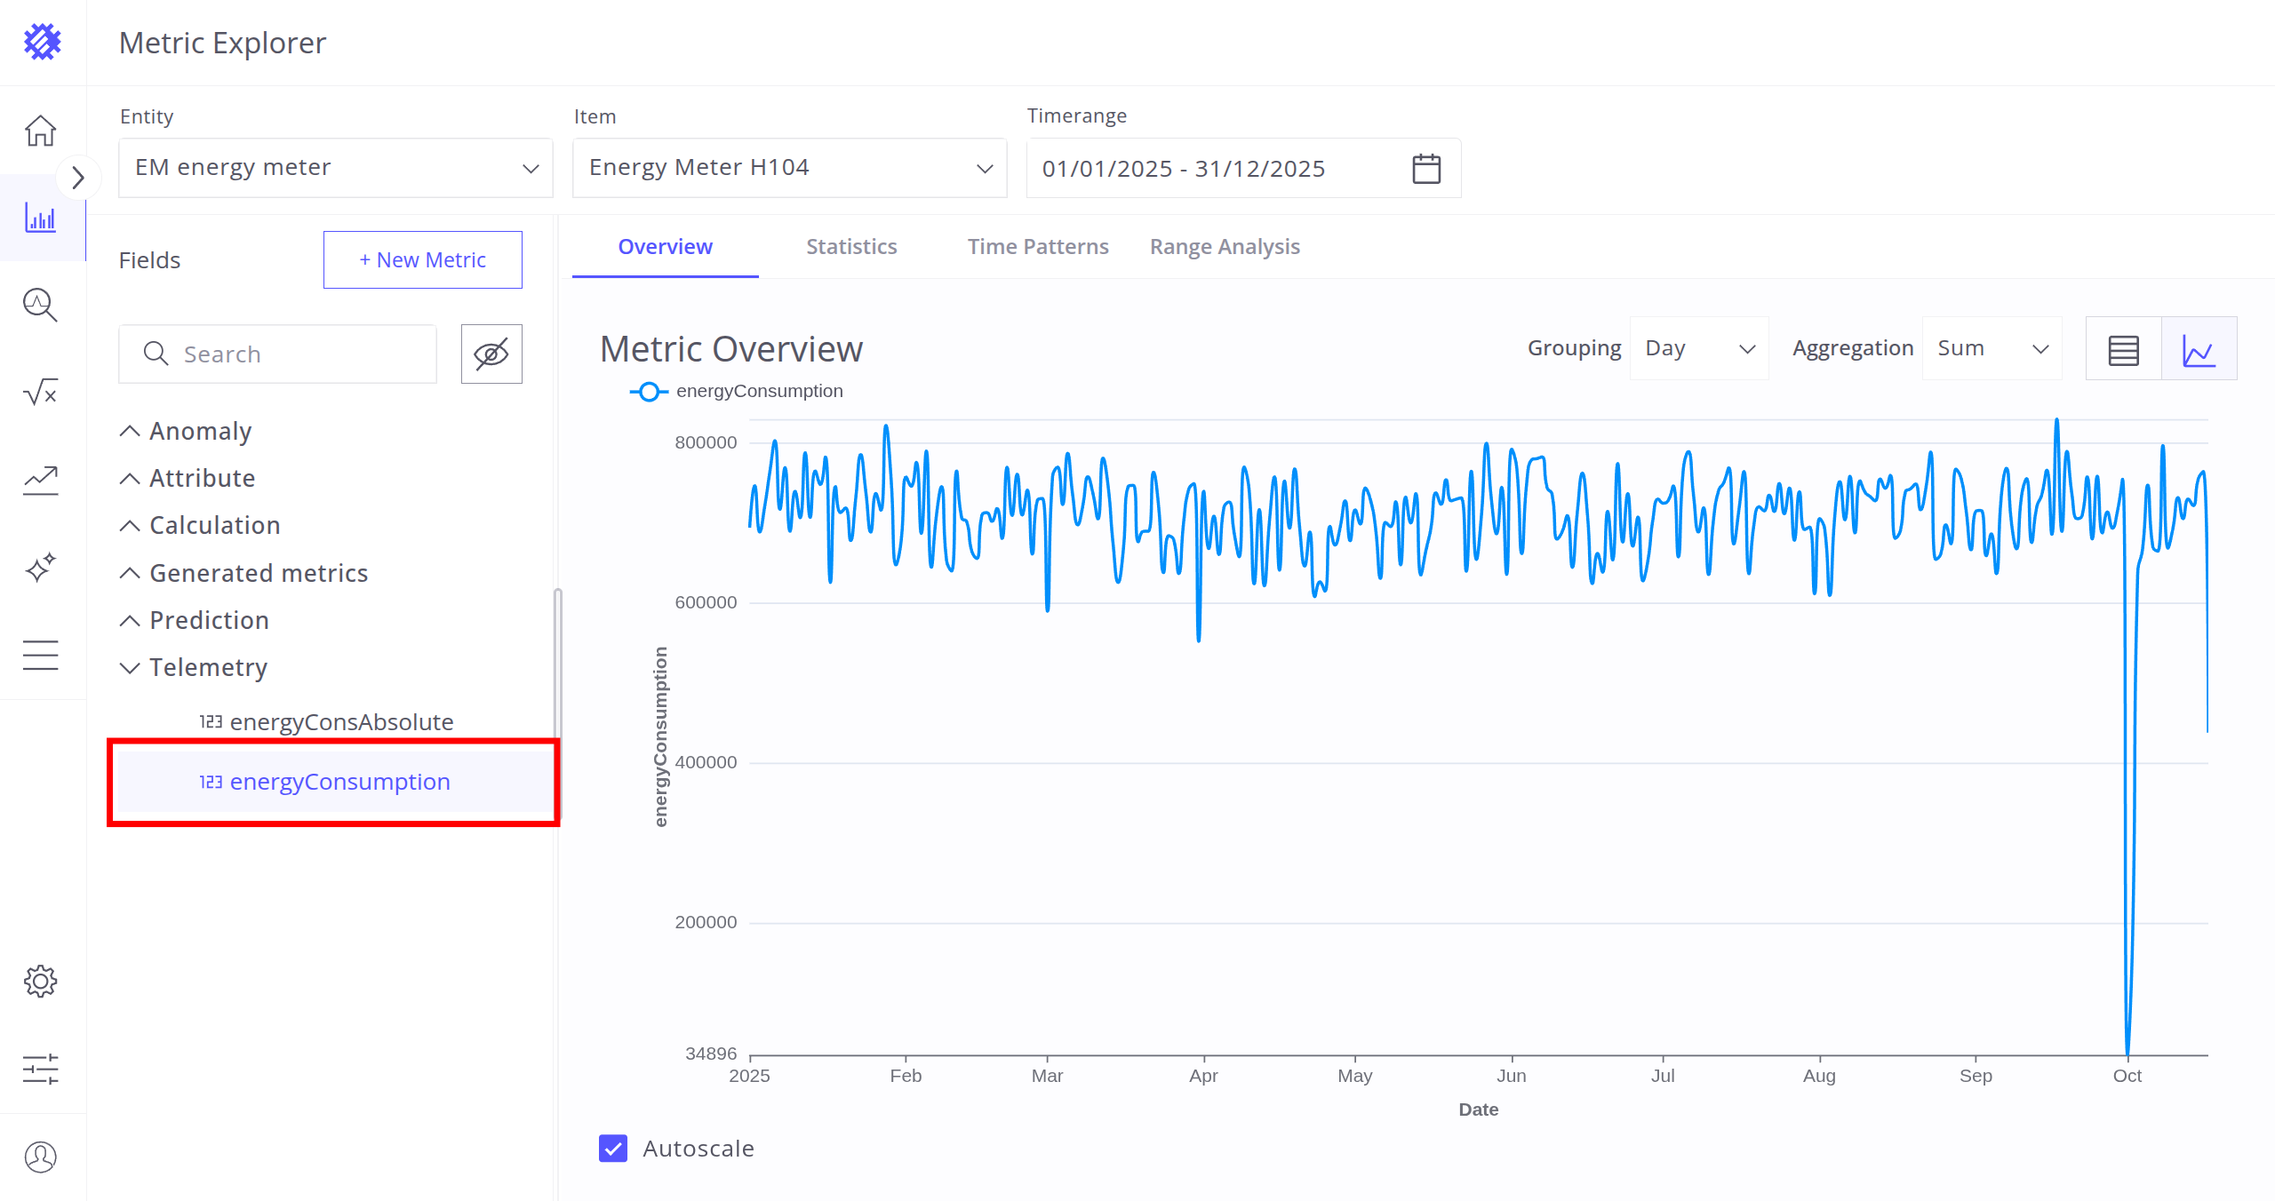Image resolution: width=2275 pixels, height=1201 pixels.
Task: Open the square root formula icon
Action: 41,392
